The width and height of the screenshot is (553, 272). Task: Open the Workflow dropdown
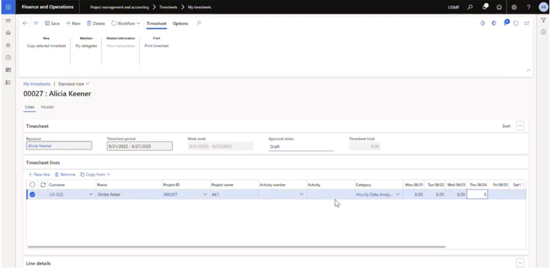(126, 24)
